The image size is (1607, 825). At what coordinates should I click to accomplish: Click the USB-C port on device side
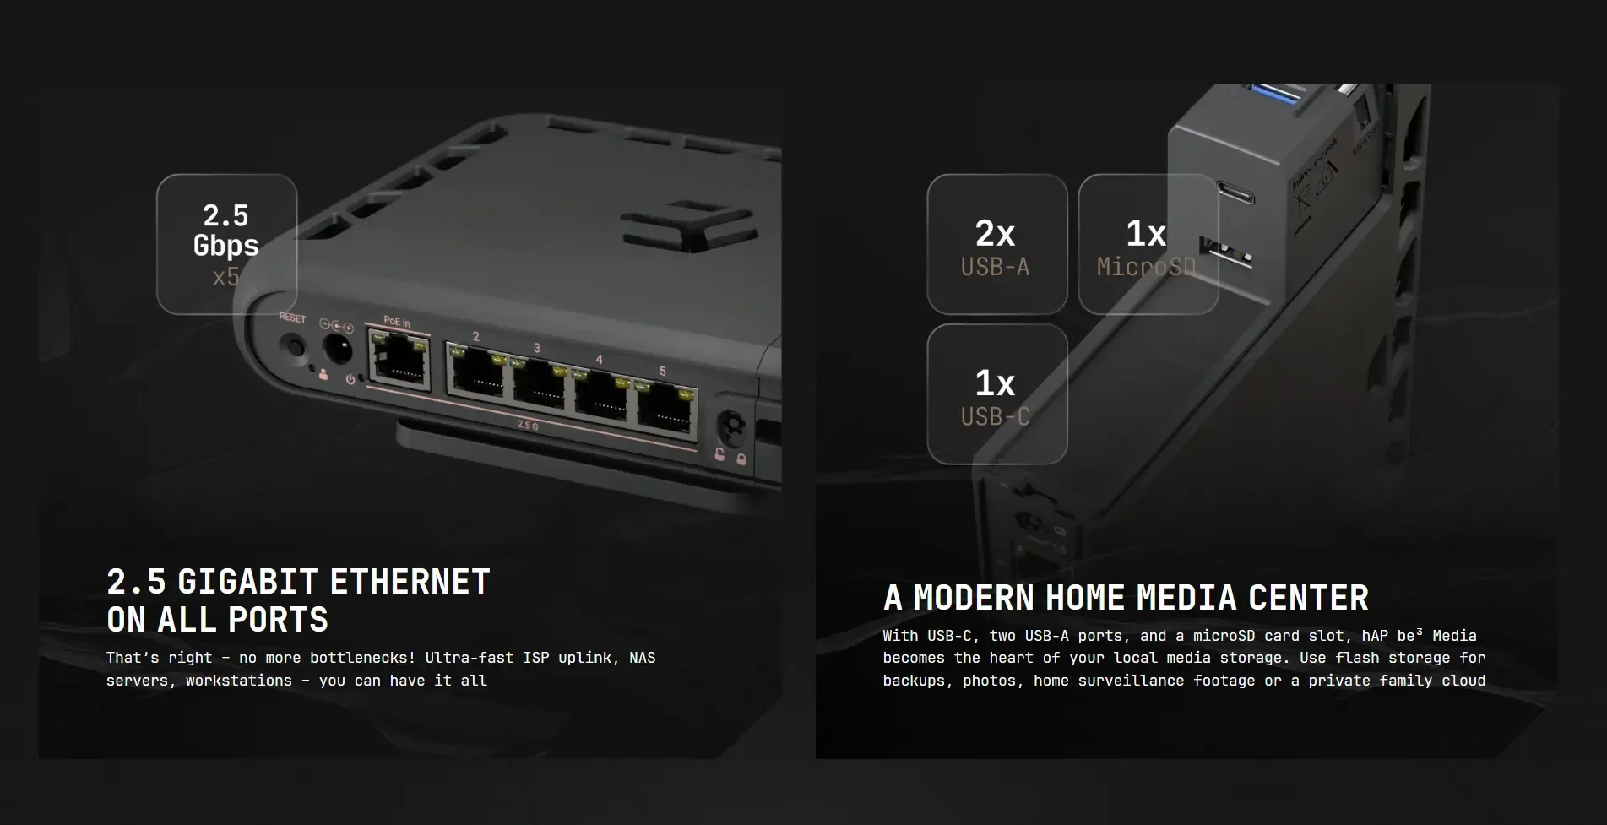tap(1235, 193)
